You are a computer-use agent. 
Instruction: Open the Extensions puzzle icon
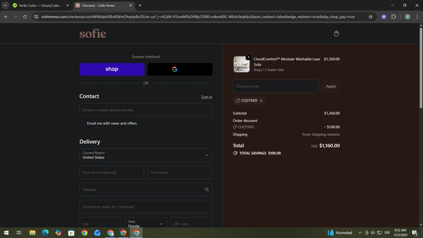pos(394,17)
